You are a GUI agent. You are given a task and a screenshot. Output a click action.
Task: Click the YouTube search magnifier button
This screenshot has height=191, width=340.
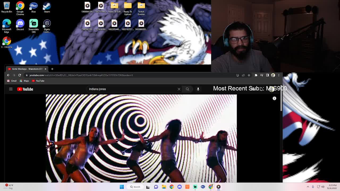[188, 89]
